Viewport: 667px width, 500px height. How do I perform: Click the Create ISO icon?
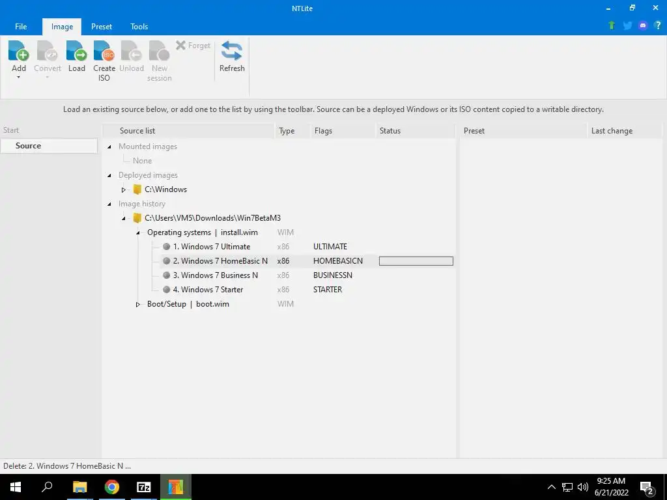click(104, 51)
